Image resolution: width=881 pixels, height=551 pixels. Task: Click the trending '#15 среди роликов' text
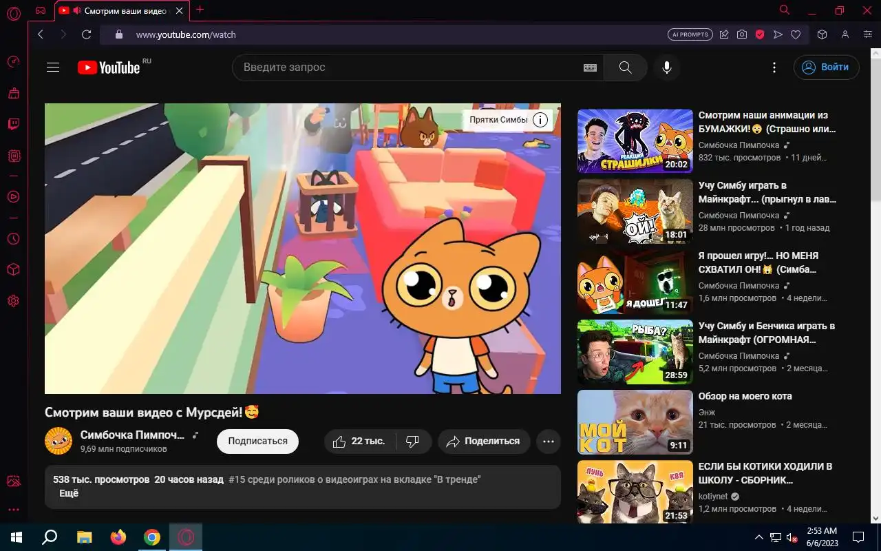[x=354, y=479]
